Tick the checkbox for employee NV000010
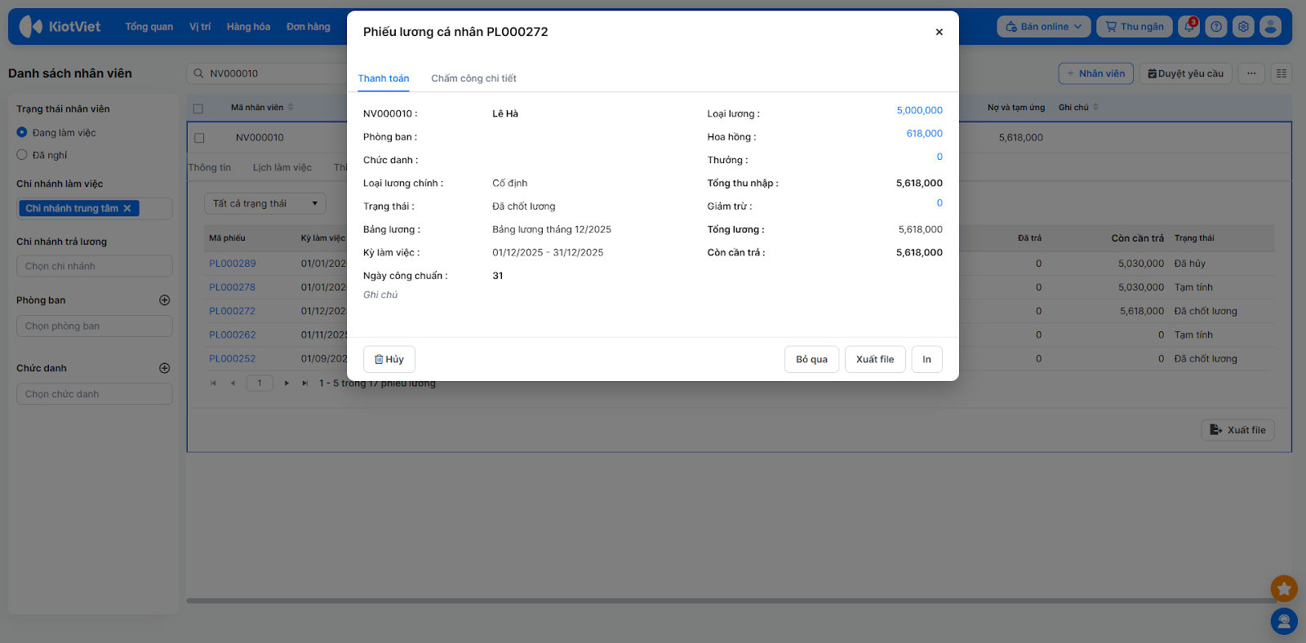Image resolution: width=1306 pixels, height=643 pixels. [x=199, y=138]
